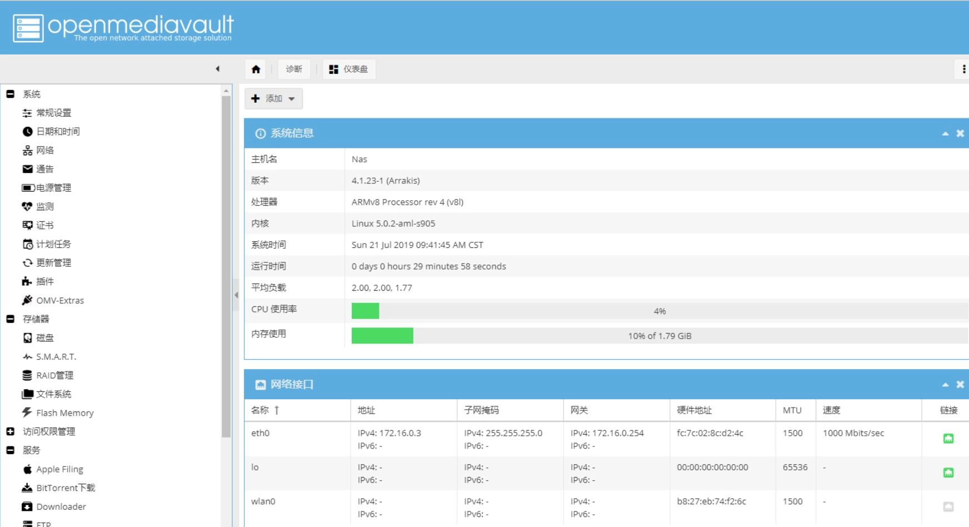Collapse the 存储器 tree section
Image resolution: width=969 pixels, height=527 pixels.
(10, 319)
